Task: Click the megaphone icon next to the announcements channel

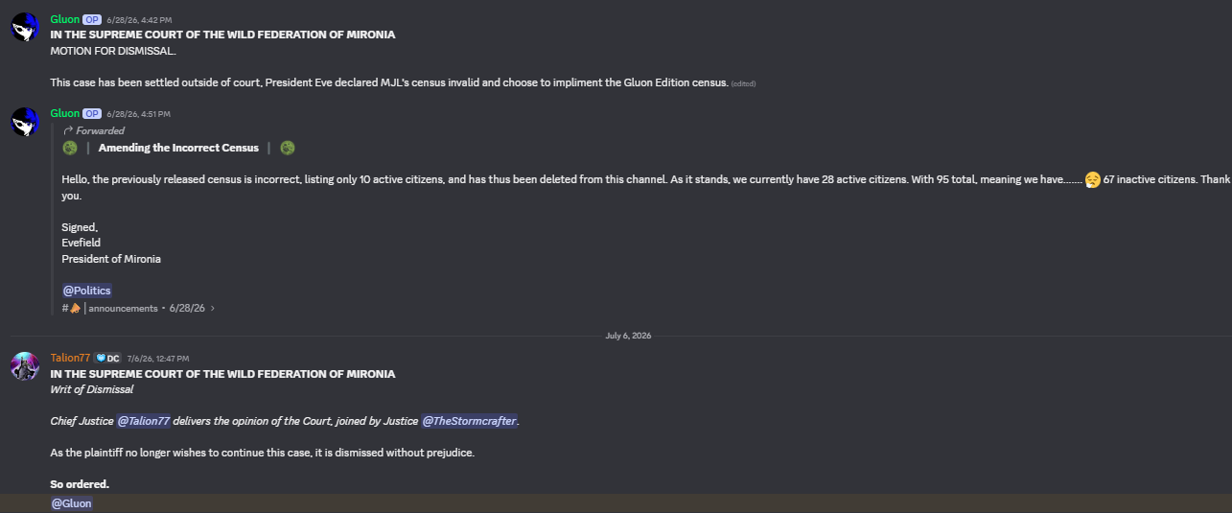Action: (76, 308)
